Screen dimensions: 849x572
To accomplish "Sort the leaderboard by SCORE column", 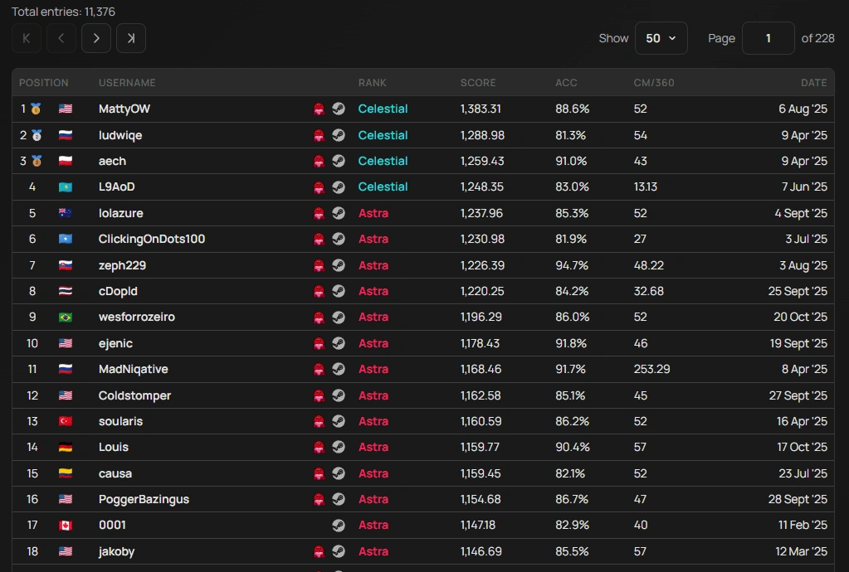I will click(x=478, y=83).
